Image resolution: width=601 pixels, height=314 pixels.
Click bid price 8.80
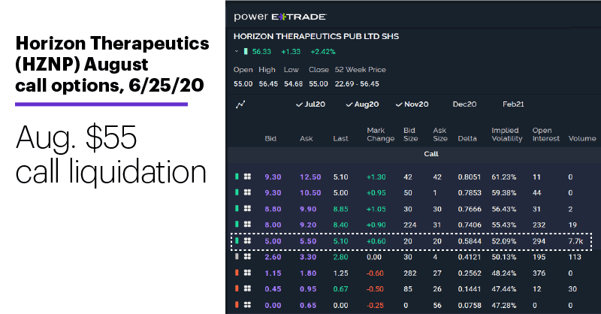[273, 209]
